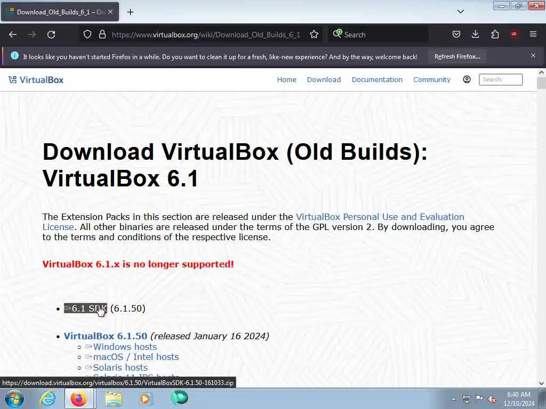Open a new browser tab
The height and width of the screenshot is (409, 546).
tap(130, 12)
